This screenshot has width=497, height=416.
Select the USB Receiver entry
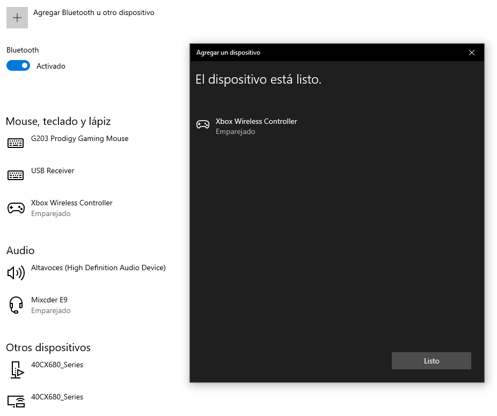tap(53, 170)
